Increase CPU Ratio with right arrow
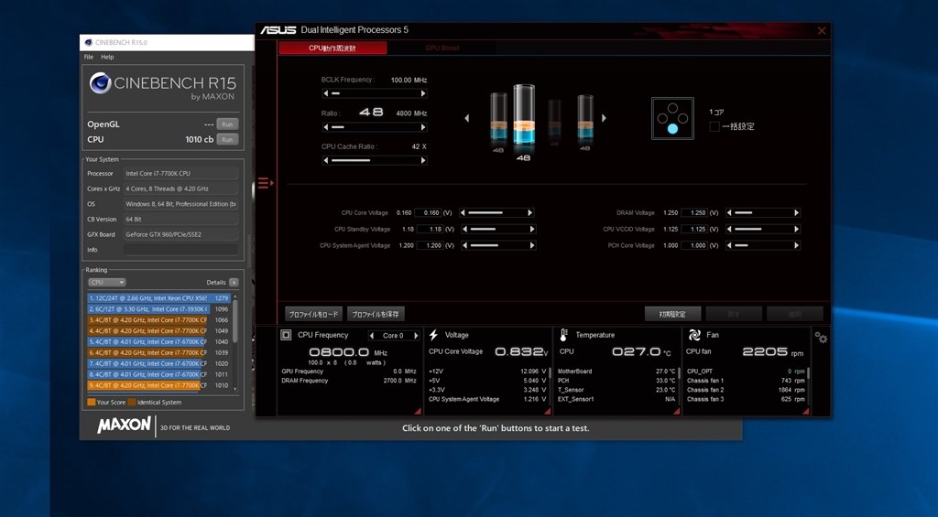This screenshot has width=938, height=517. click(x=423, y=127)
